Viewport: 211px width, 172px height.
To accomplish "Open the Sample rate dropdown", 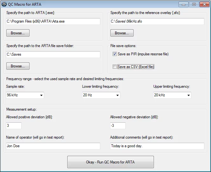I will (x=25, y=95).
